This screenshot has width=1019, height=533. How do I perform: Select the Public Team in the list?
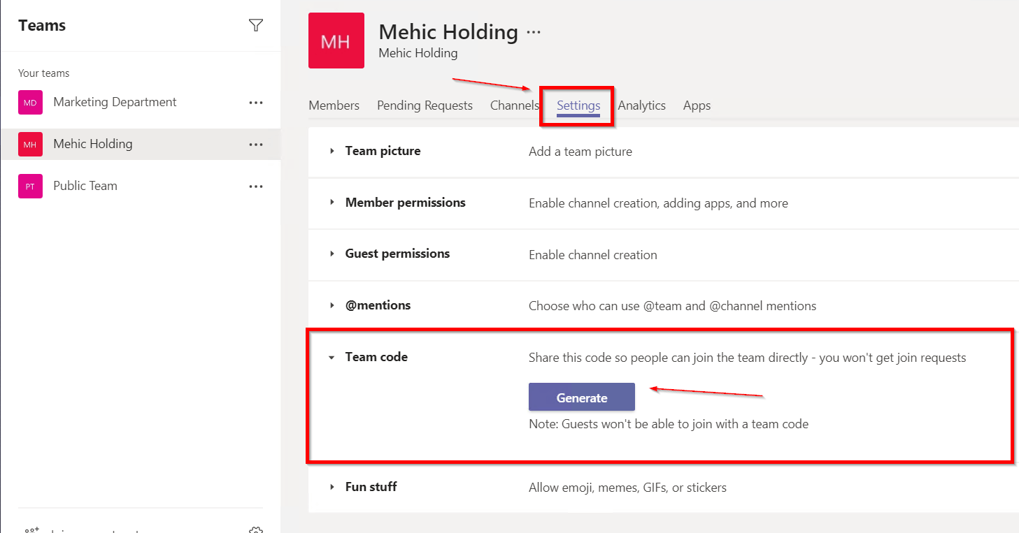[x=85, y=186]
